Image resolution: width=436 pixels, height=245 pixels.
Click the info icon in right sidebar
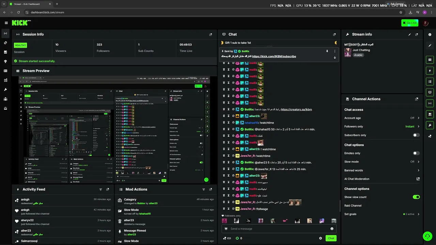click(x=430, y=34)
